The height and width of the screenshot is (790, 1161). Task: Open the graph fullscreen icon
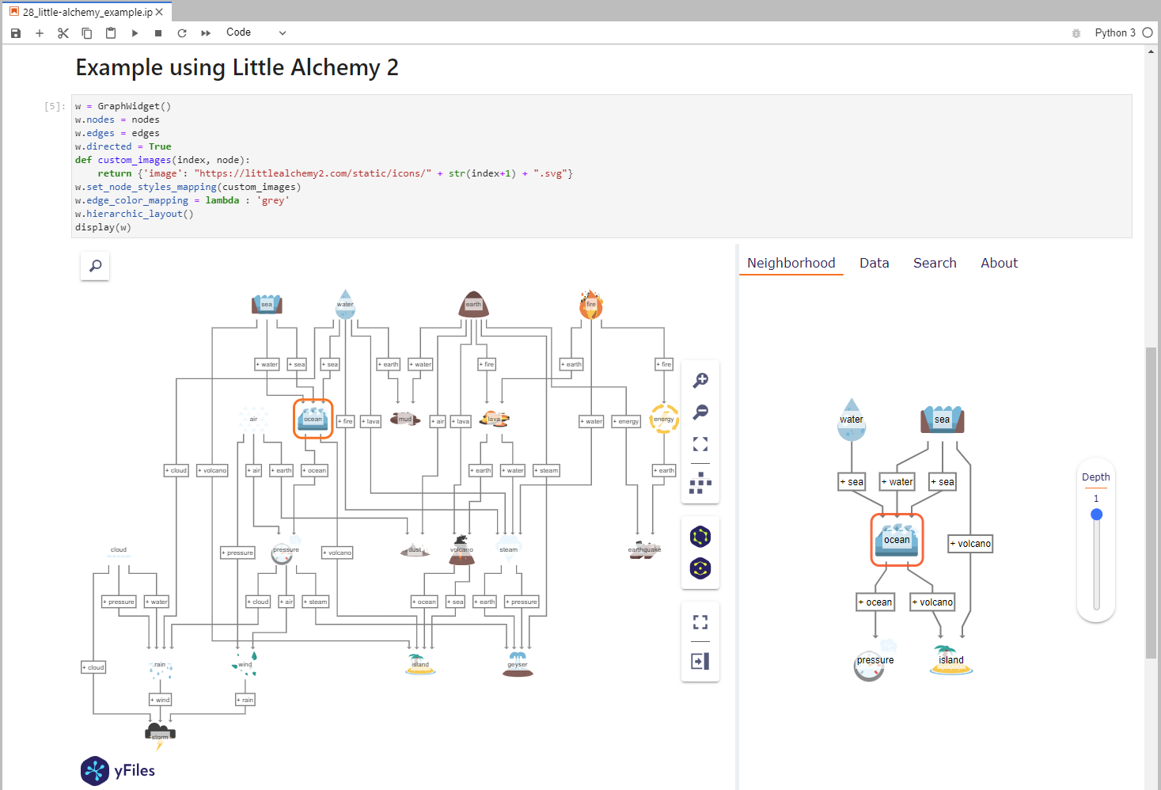pos(700,621)
